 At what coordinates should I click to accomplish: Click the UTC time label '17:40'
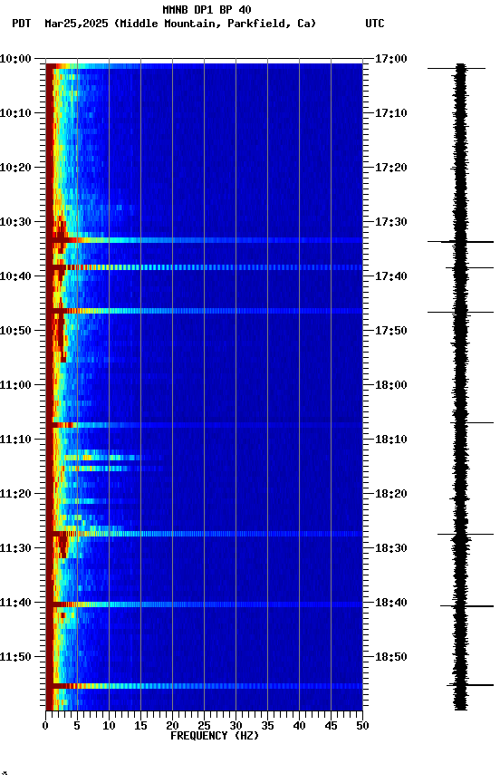[x=391, y=276]
